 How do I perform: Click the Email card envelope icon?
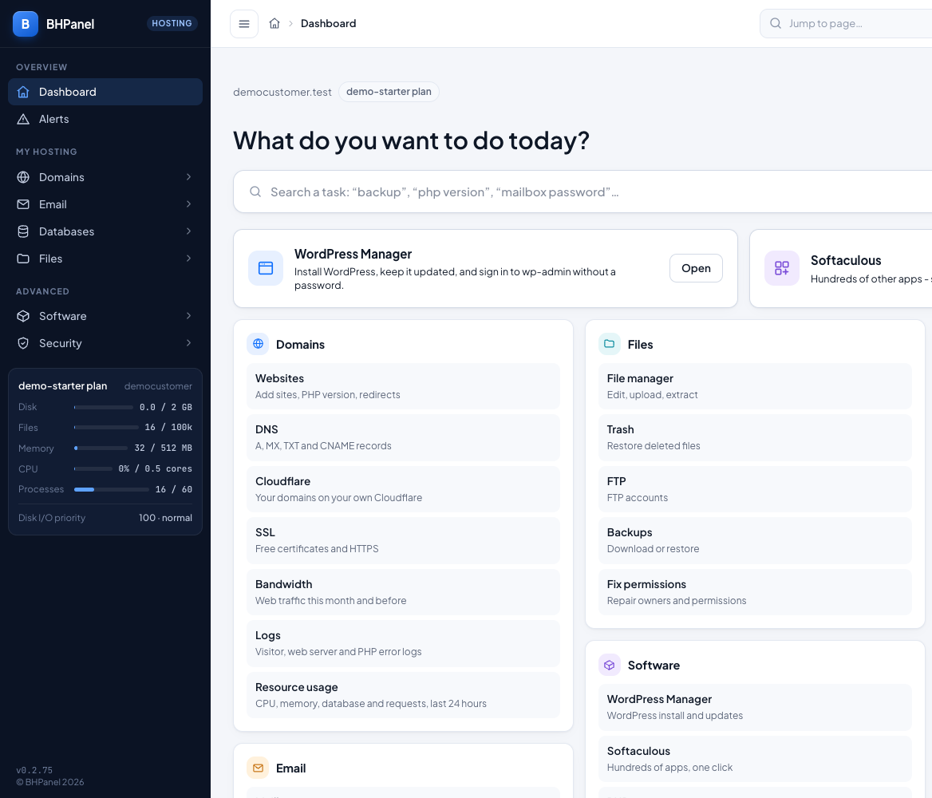pyautogui.click(x=258, y=768)
